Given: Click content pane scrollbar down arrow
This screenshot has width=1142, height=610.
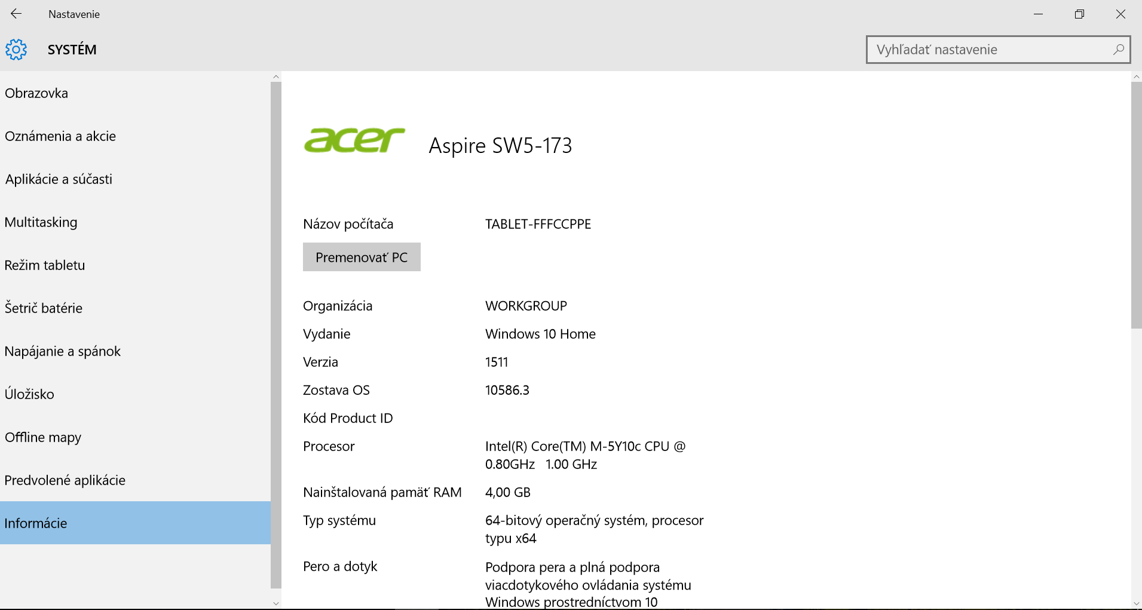Looking at the screenshot, I should pyautogui.click(x=1137, y=603).
